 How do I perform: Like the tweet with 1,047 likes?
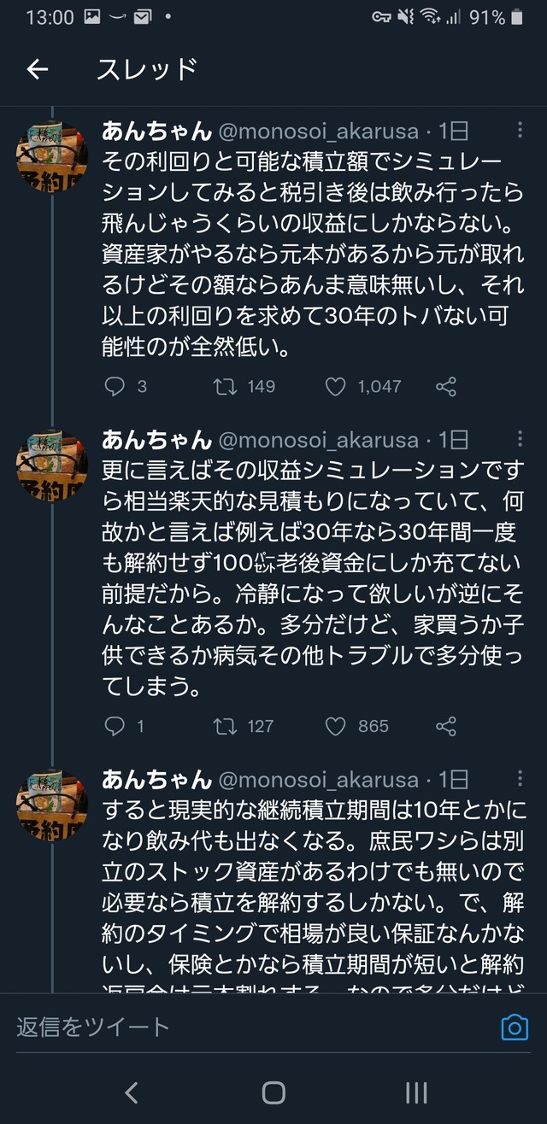click(x=336, y=387)
